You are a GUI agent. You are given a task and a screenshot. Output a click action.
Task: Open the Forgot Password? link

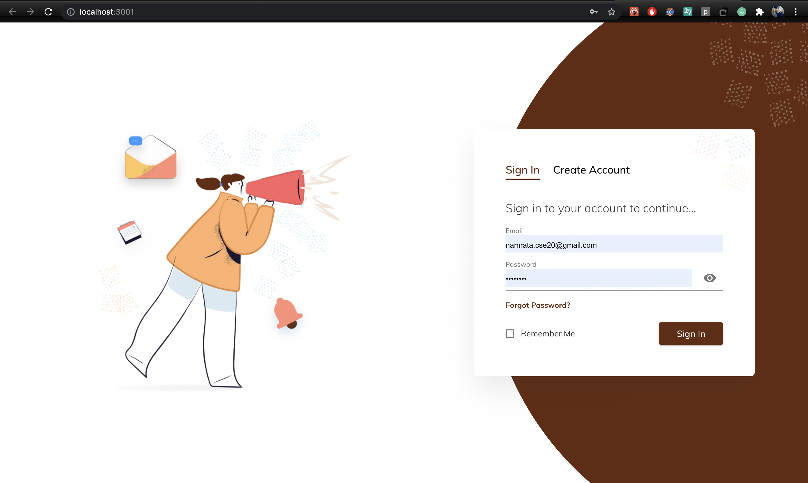tap(538, 305)
